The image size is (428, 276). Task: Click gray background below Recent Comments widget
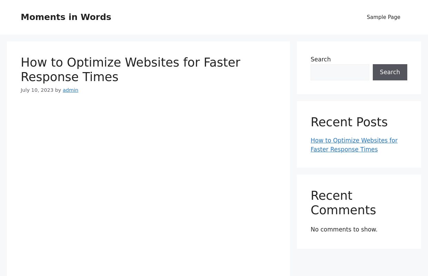359,263
